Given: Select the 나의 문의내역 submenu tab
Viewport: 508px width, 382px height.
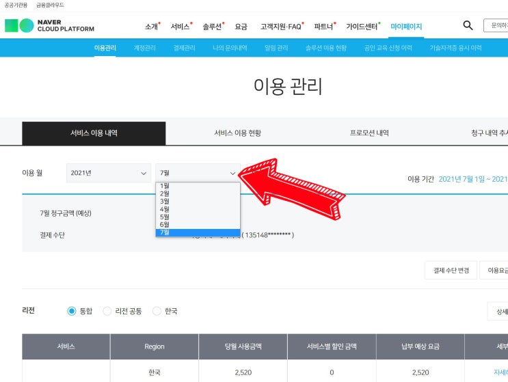Looking at the screenshot, I should (x=230, y=48).
